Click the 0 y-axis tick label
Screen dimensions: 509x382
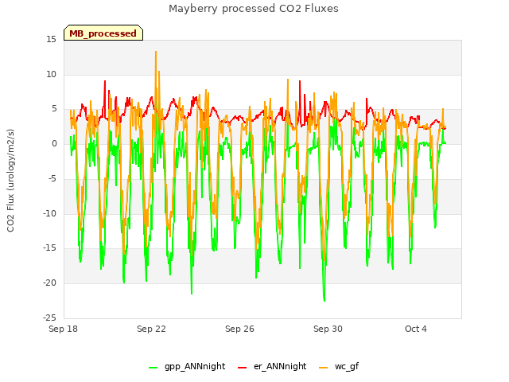tap(54, 144)
